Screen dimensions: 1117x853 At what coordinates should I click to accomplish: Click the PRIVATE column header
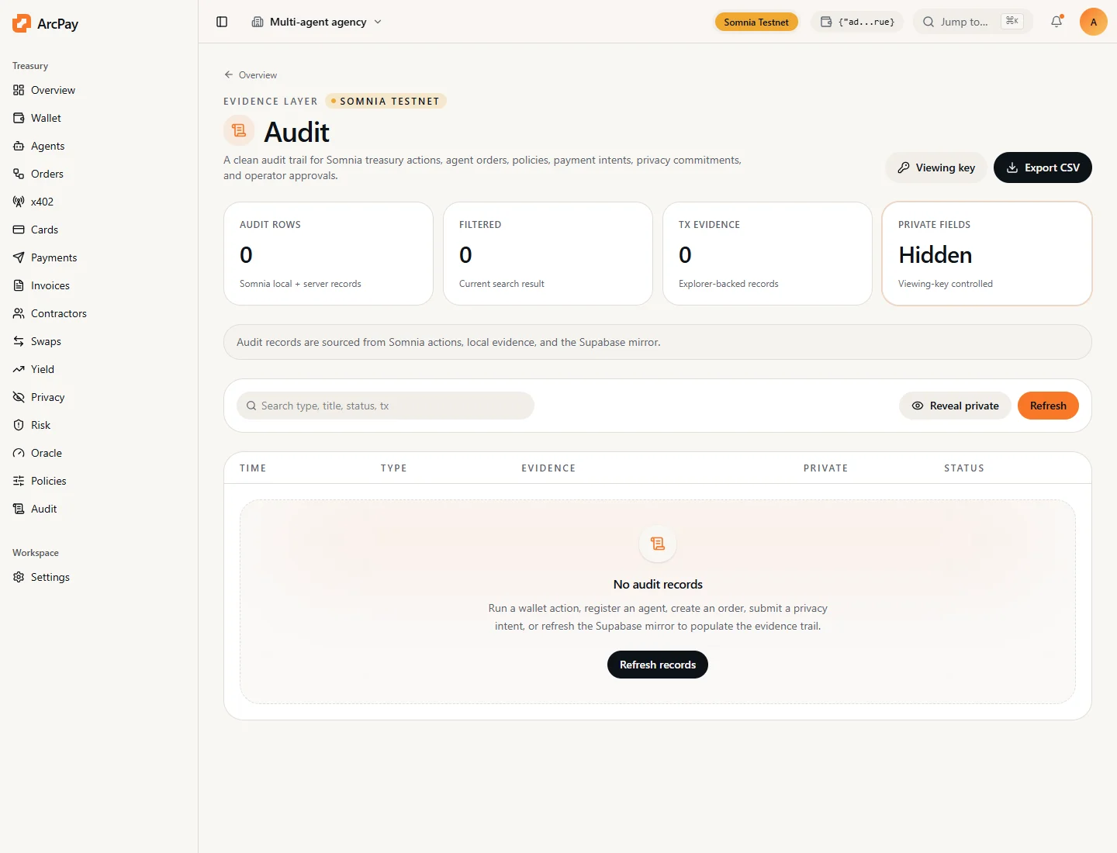pos(825,468)
